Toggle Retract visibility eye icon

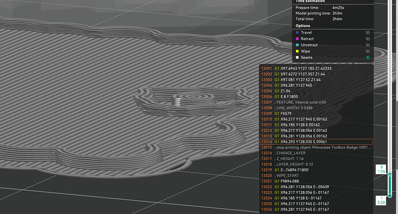pyautogui.click(x=367, y=39)
